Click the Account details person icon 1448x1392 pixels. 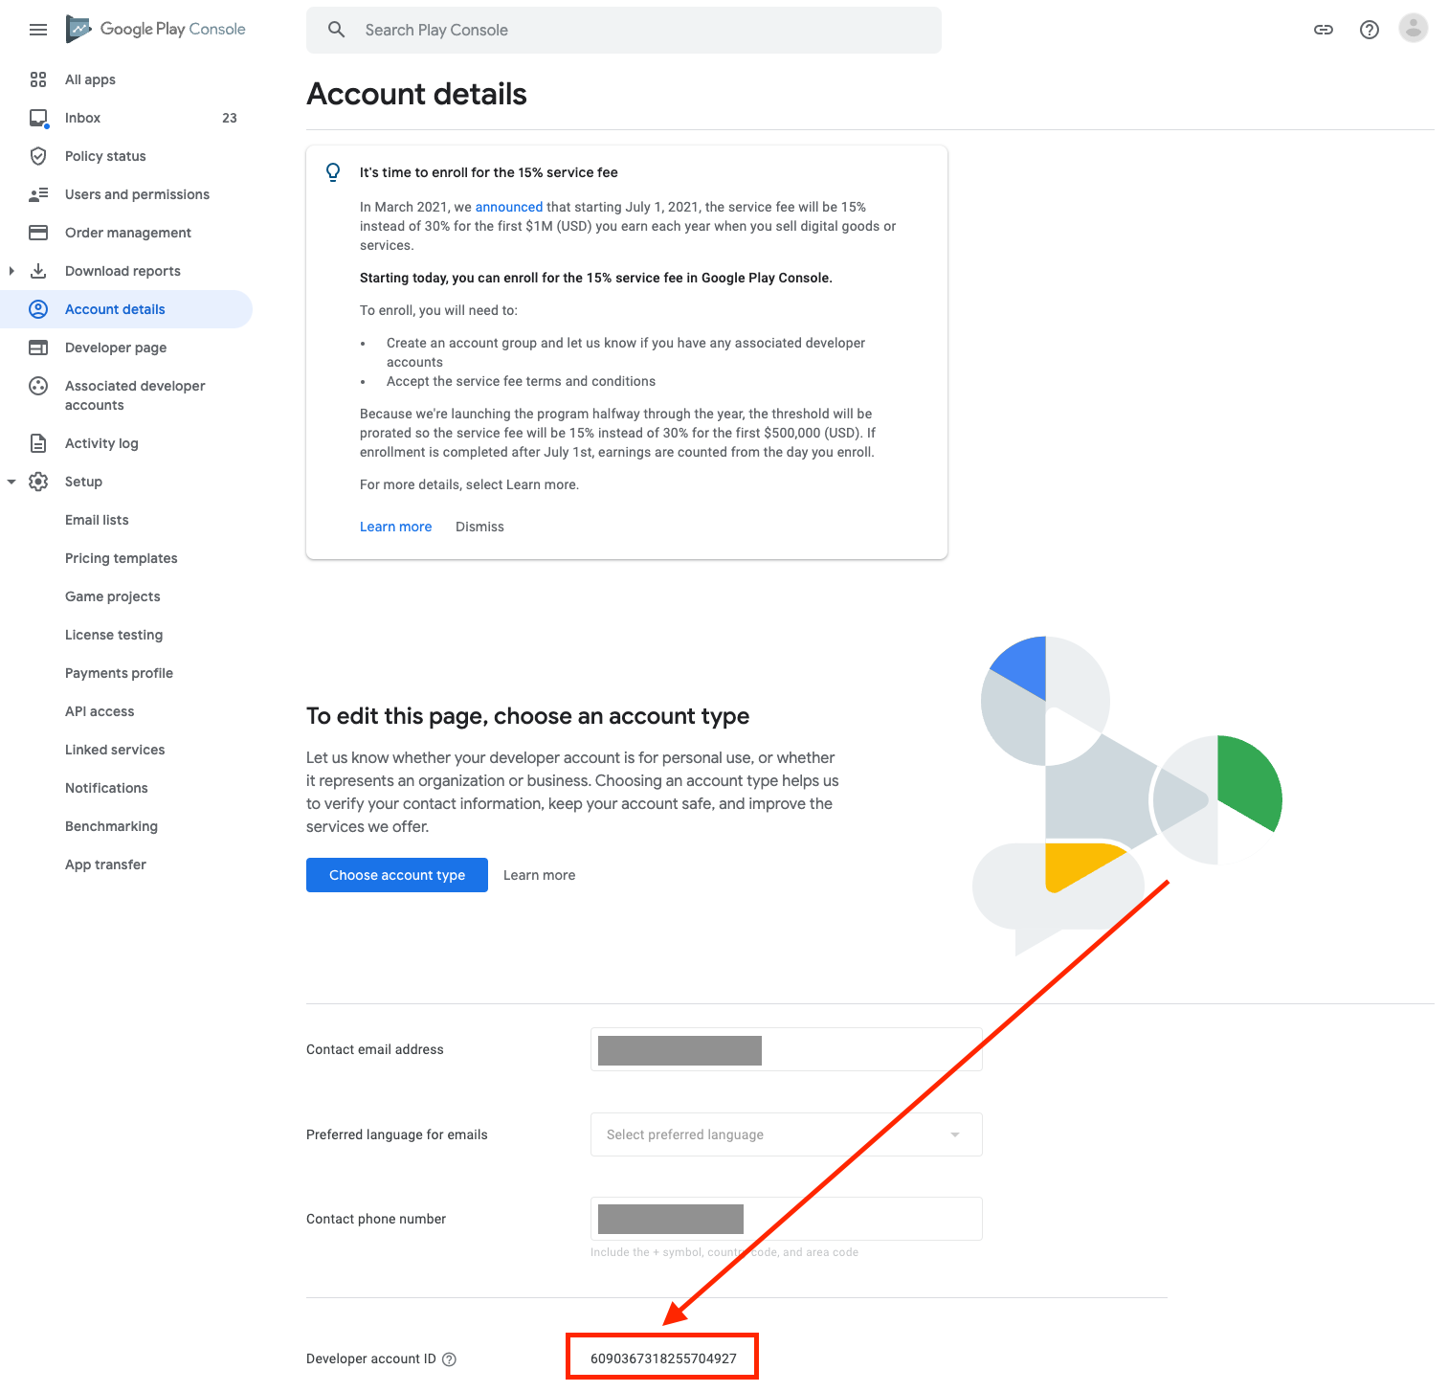(x=38, y=309)
